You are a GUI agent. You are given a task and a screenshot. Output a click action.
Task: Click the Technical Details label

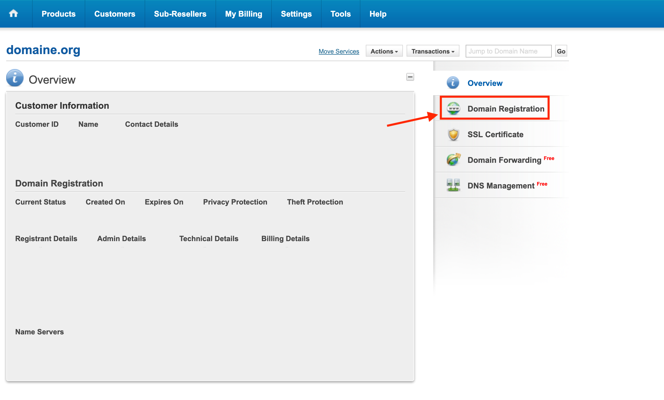[209, 239]
